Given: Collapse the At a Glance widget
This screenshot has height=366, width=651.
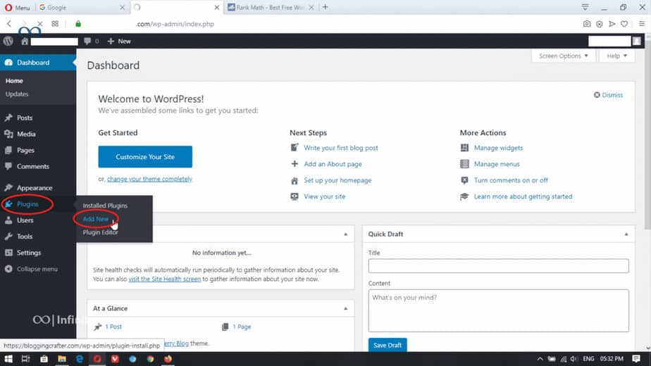Looking at the screenshot, I should [x=345, y=309].
